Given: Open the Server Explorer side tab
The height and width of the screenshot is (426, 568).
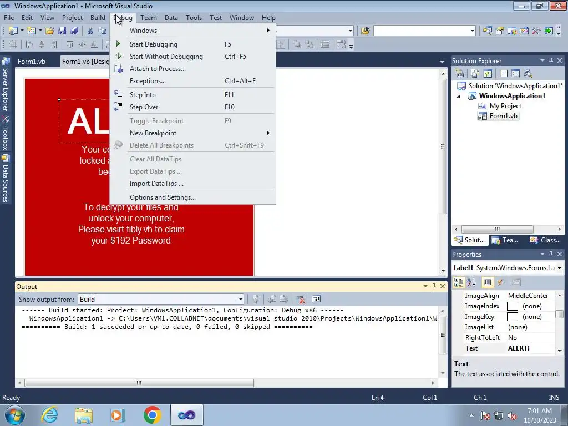Looking at the screenshot, I should pos(6,84).
